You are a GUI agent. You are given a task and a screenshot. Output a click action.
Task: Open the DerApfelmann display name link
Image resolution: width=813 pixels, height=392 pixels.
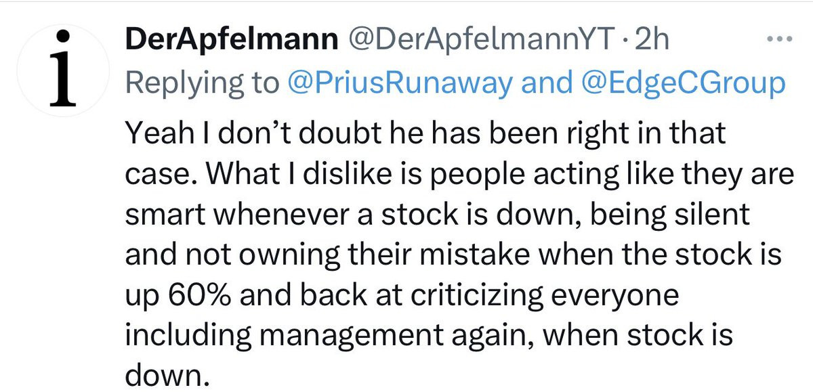(x=232, y=41)
